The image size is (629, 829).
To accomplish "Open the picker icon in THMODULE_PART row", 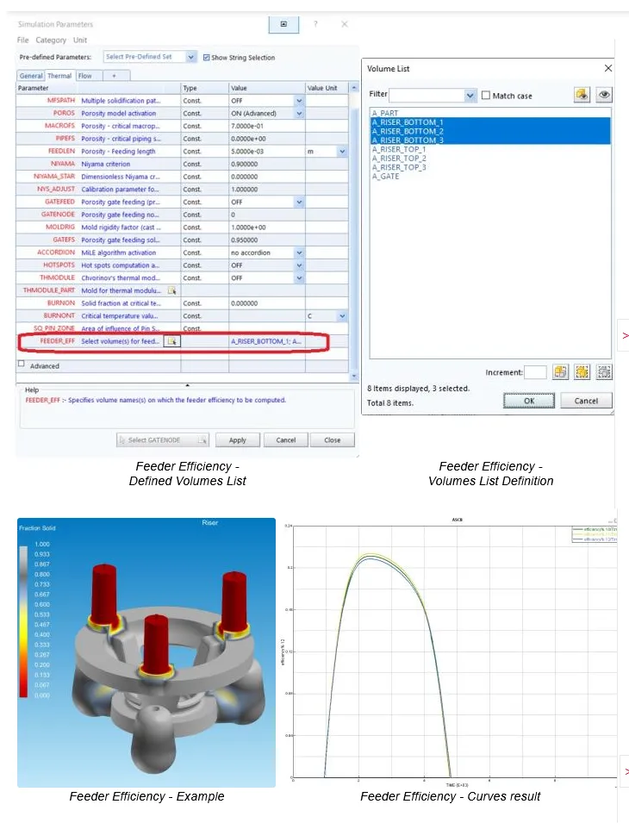I will [x=171, y=290].
